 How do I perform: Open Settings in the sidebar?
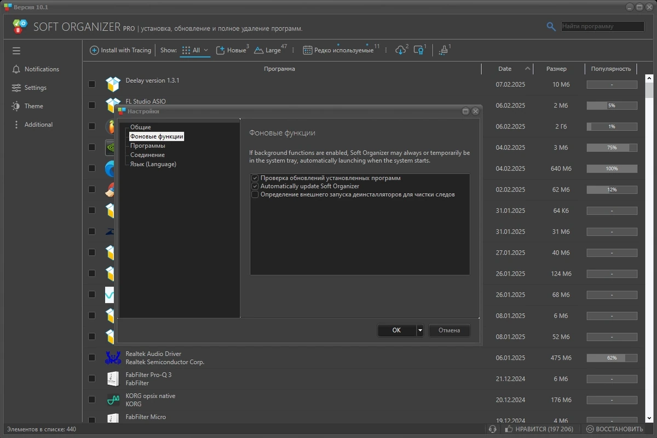click(36, 88)
